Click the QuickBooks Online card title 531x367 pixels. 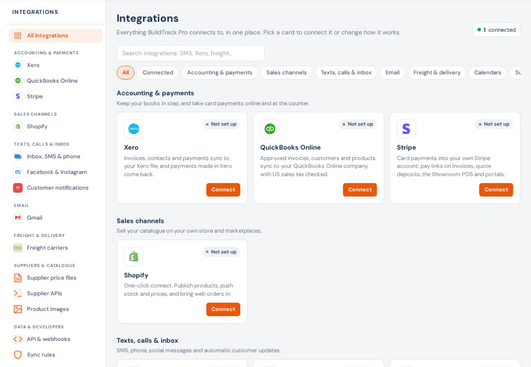coord(290,148)
